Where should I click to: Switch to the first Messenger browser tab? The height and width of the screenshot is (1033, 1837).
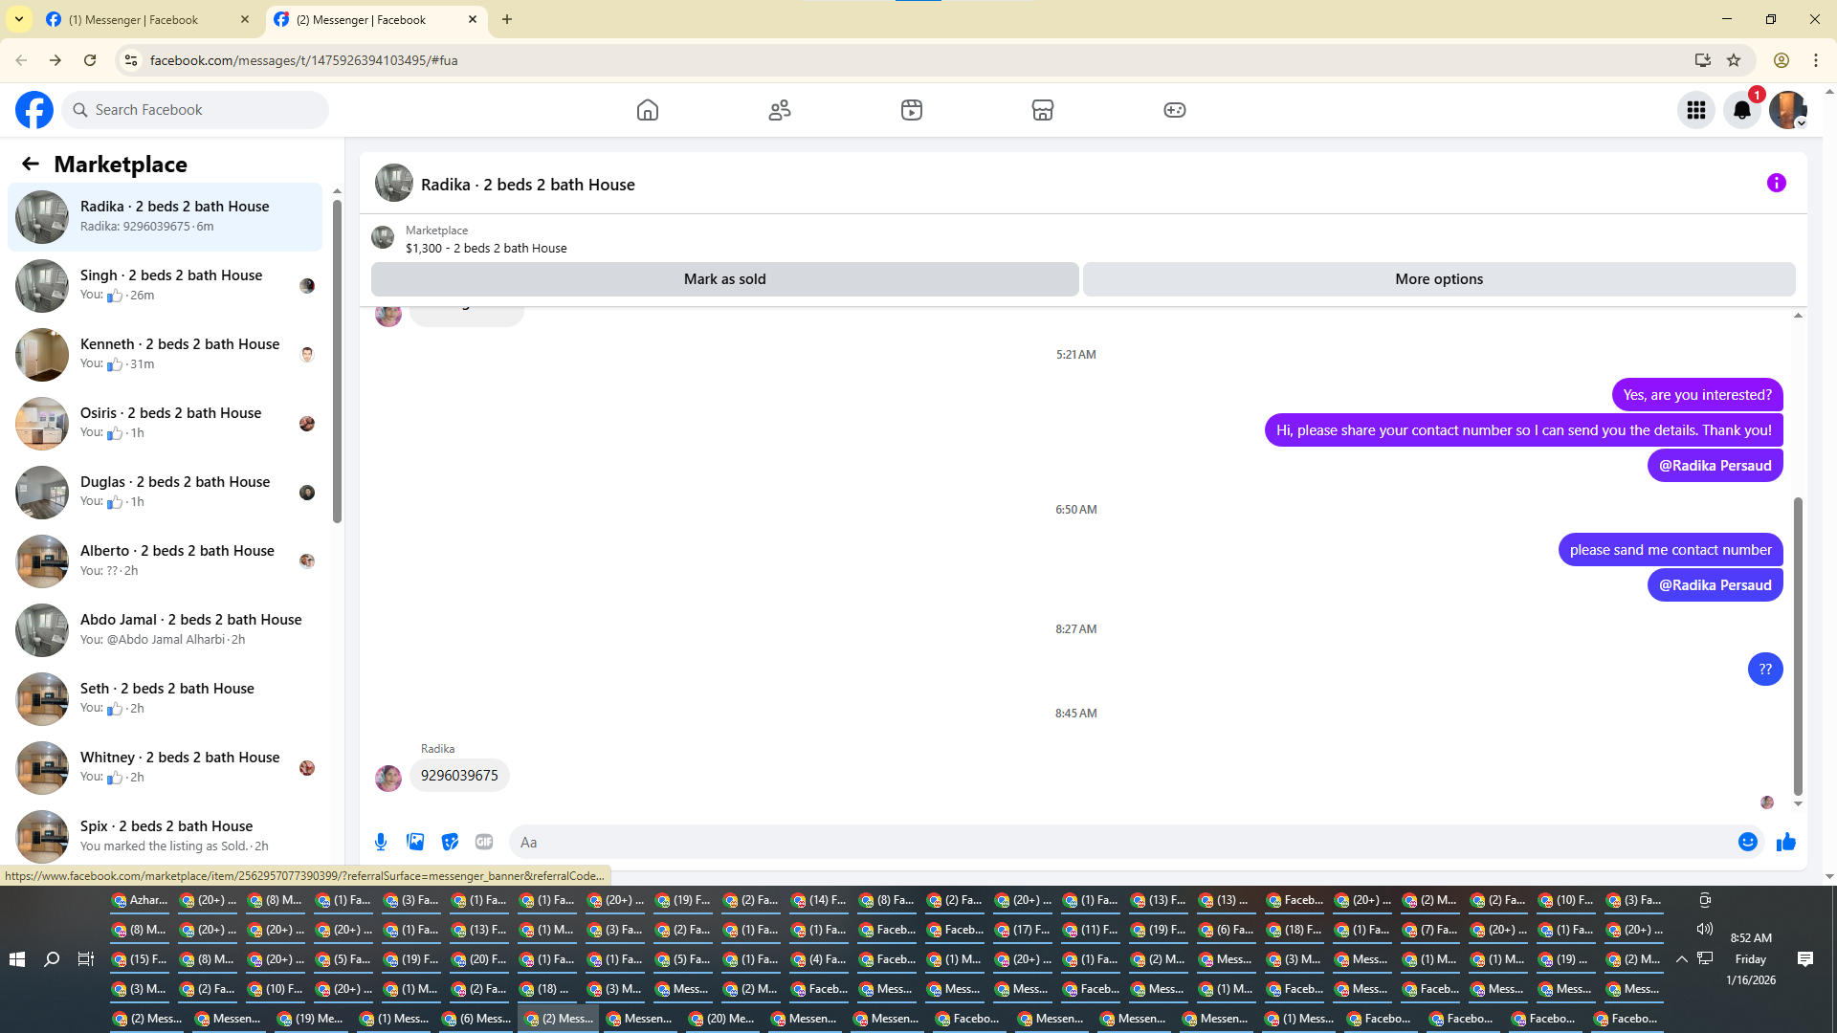[144, 19]
